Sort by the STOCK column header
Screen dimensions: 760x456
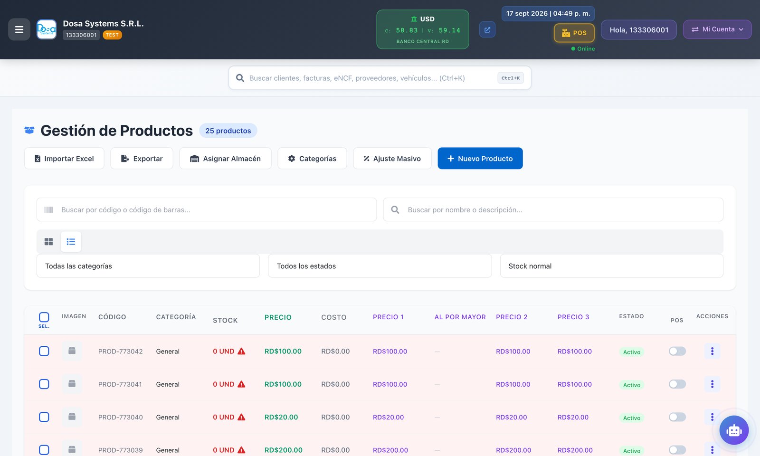225,320
